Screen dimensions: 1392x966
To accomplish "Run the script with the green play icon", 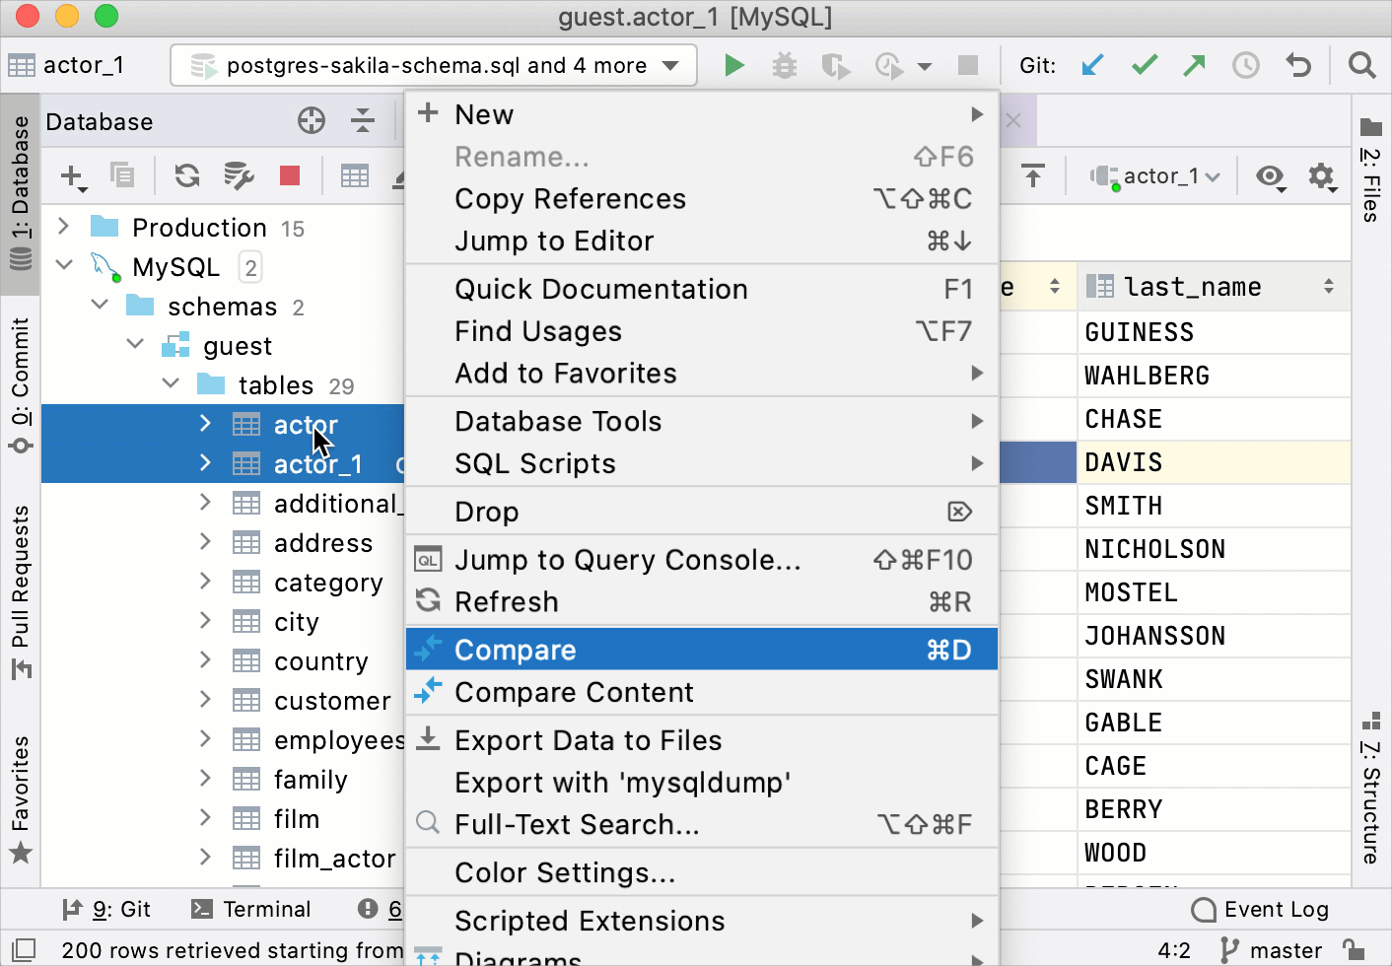I will pos(733,65).
